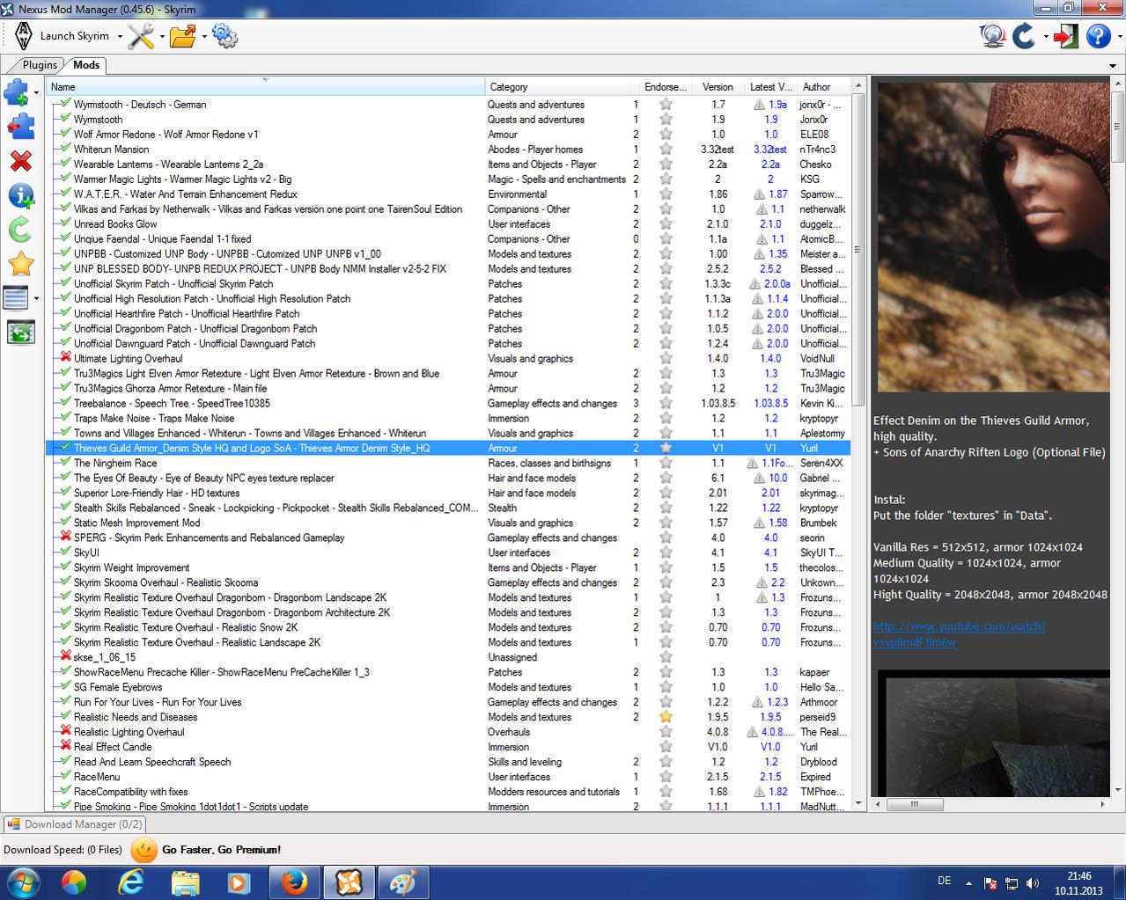Toggle active checkmark for SkyUI mod
Screen dimensions: 1126x900
coord(64,552)
